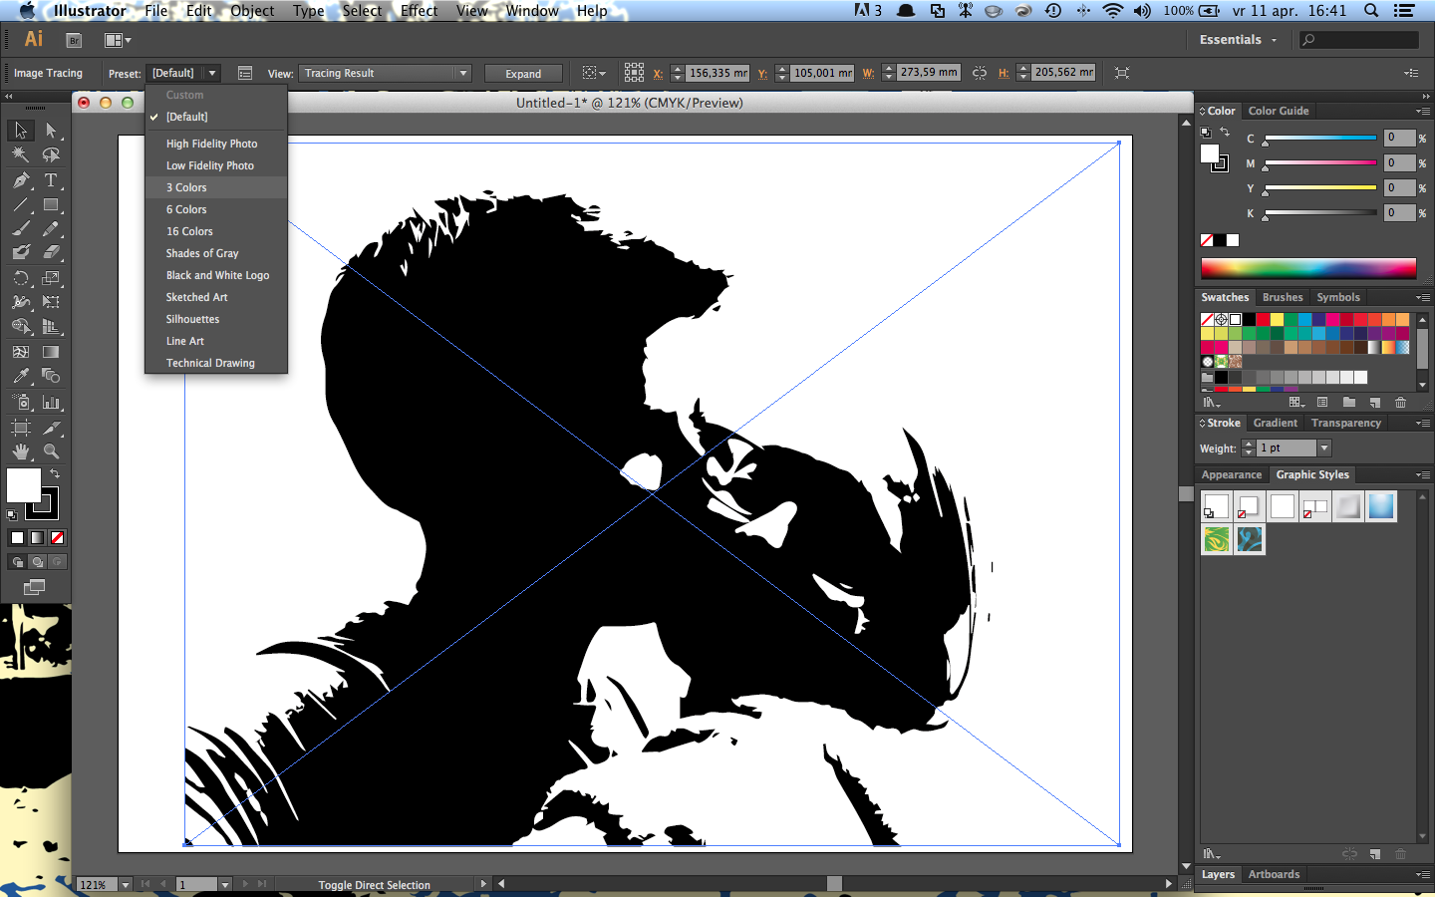Open the Color panel flyout menu
Screen dimensions: 1435x897
[x=1422, y=111]
